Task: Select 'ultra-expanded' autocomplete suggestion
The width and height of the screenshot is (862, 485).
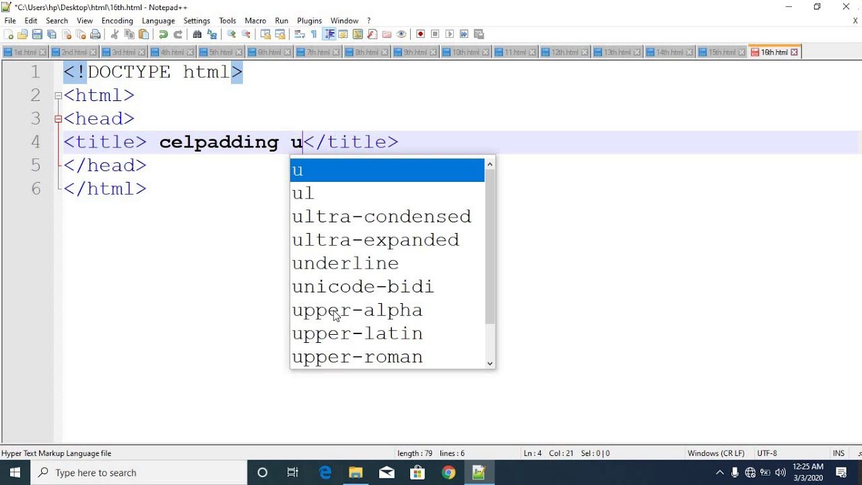Action: point(387,240)
